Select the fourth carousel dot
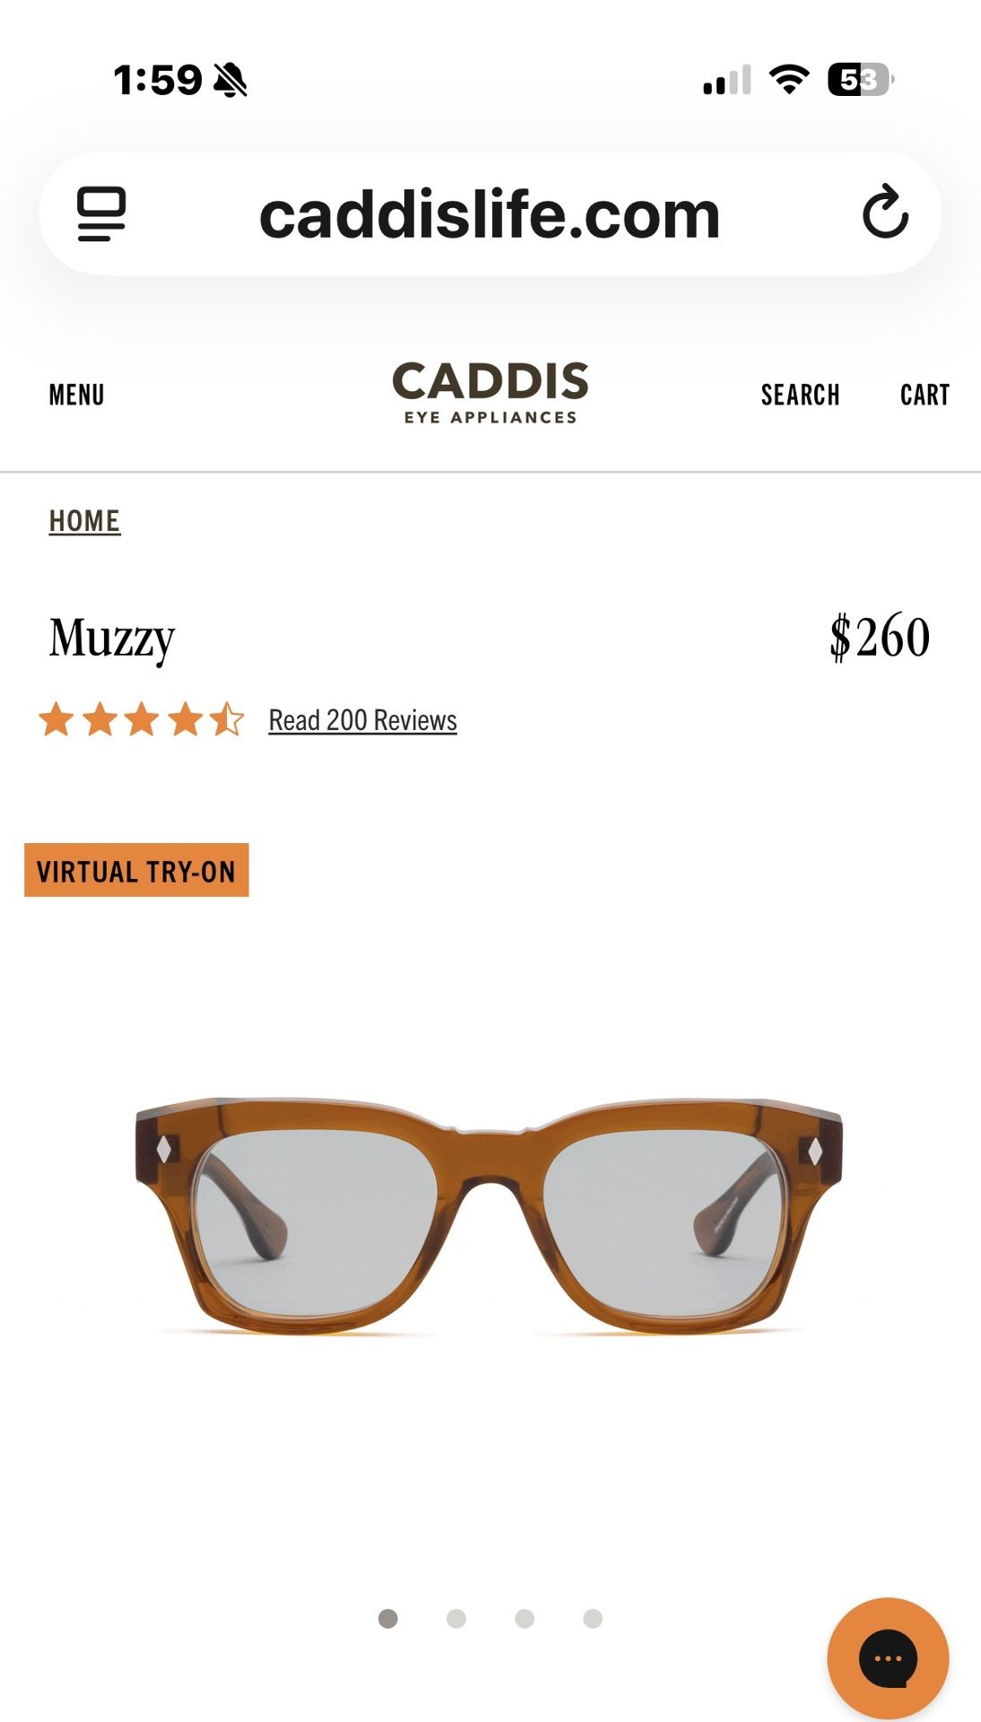This screenshot has width=981, height=1722. coord(593,1618)
